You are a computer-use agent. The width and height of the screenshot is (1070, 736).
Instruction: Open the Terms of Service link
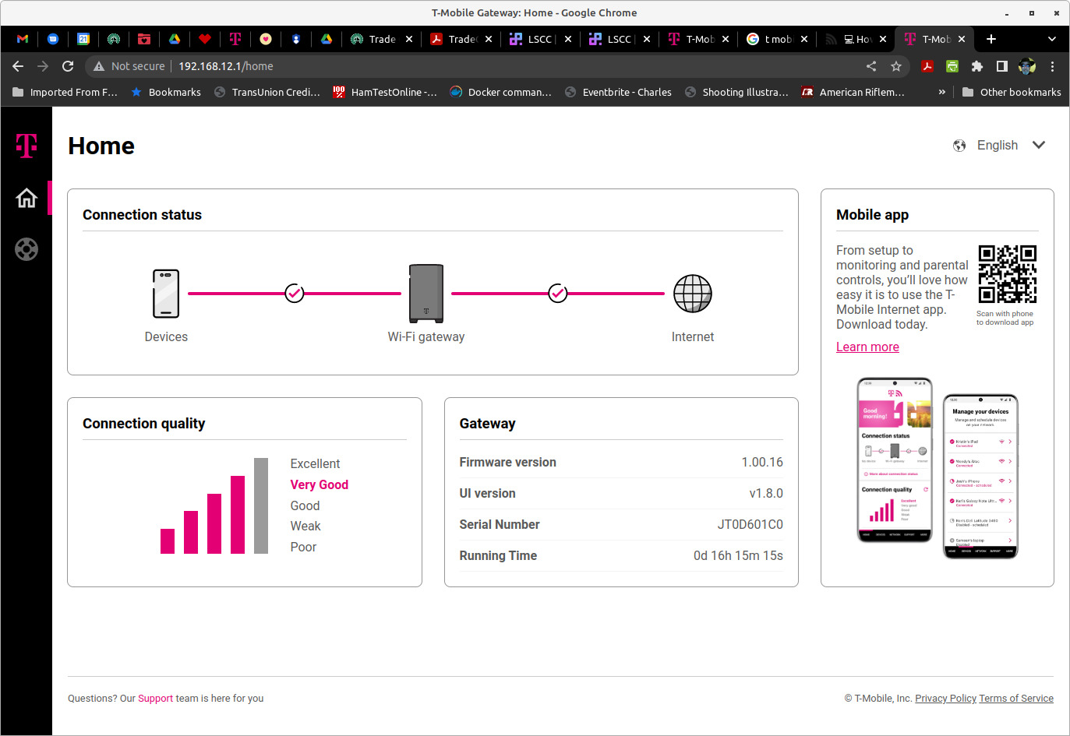click(1016, 699)
